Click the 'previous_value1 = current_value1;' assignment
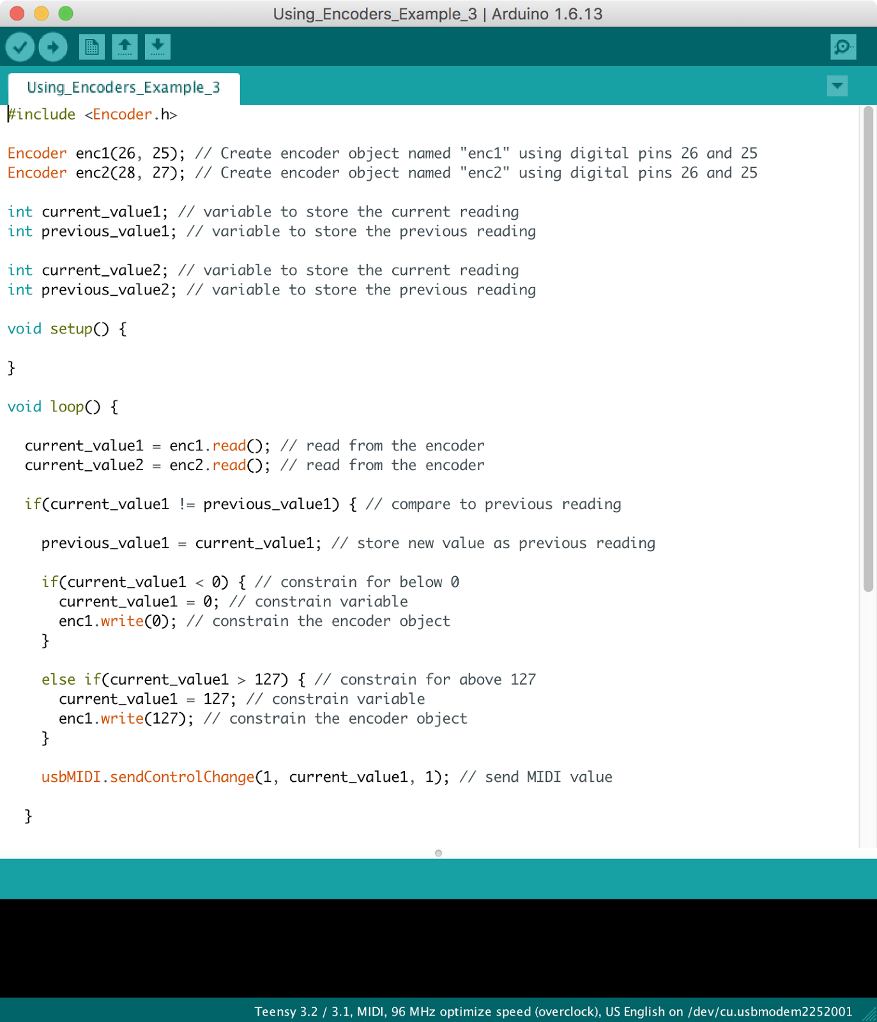The width and height of the screenshot is (877, 1022). coord(182,543)
